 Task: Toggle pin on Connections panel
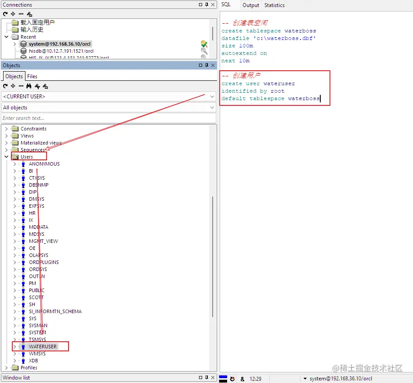207,4
